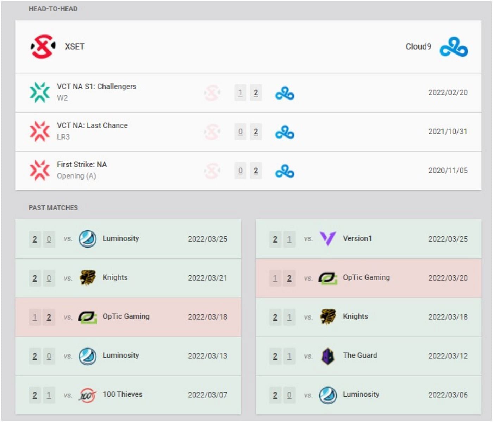Viewport: 493px width, 422px height.
Task: Click OpTic Gaming logo in 2022/03/18 match
Action: click(87, 317)
